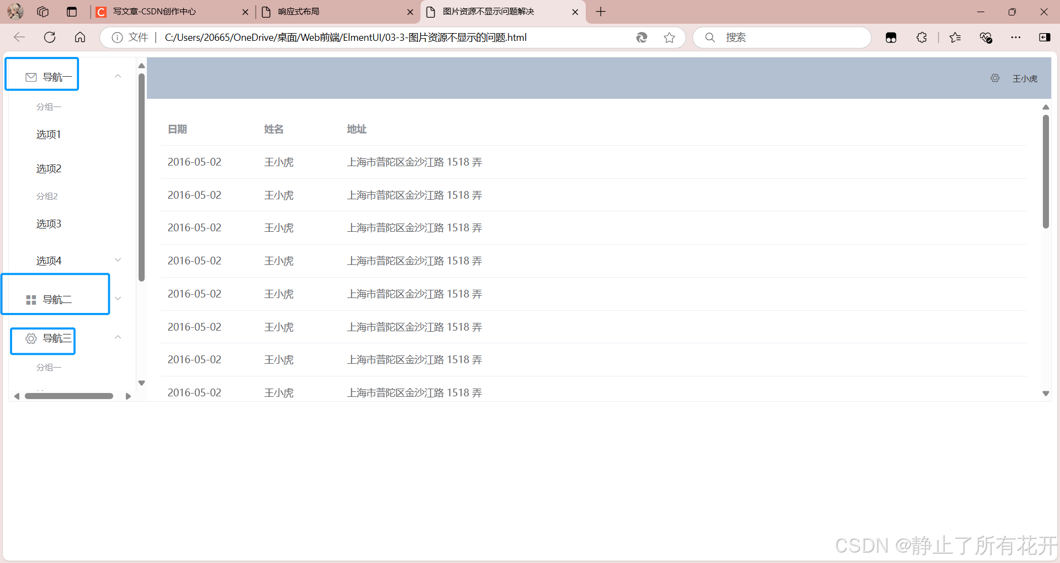Toggle the browser sidebar panel icon

point(1045,38)
